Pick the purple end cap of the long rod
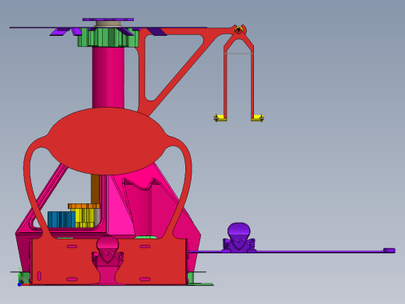This screenshot has width=405, height=304. tap(389, 250)
